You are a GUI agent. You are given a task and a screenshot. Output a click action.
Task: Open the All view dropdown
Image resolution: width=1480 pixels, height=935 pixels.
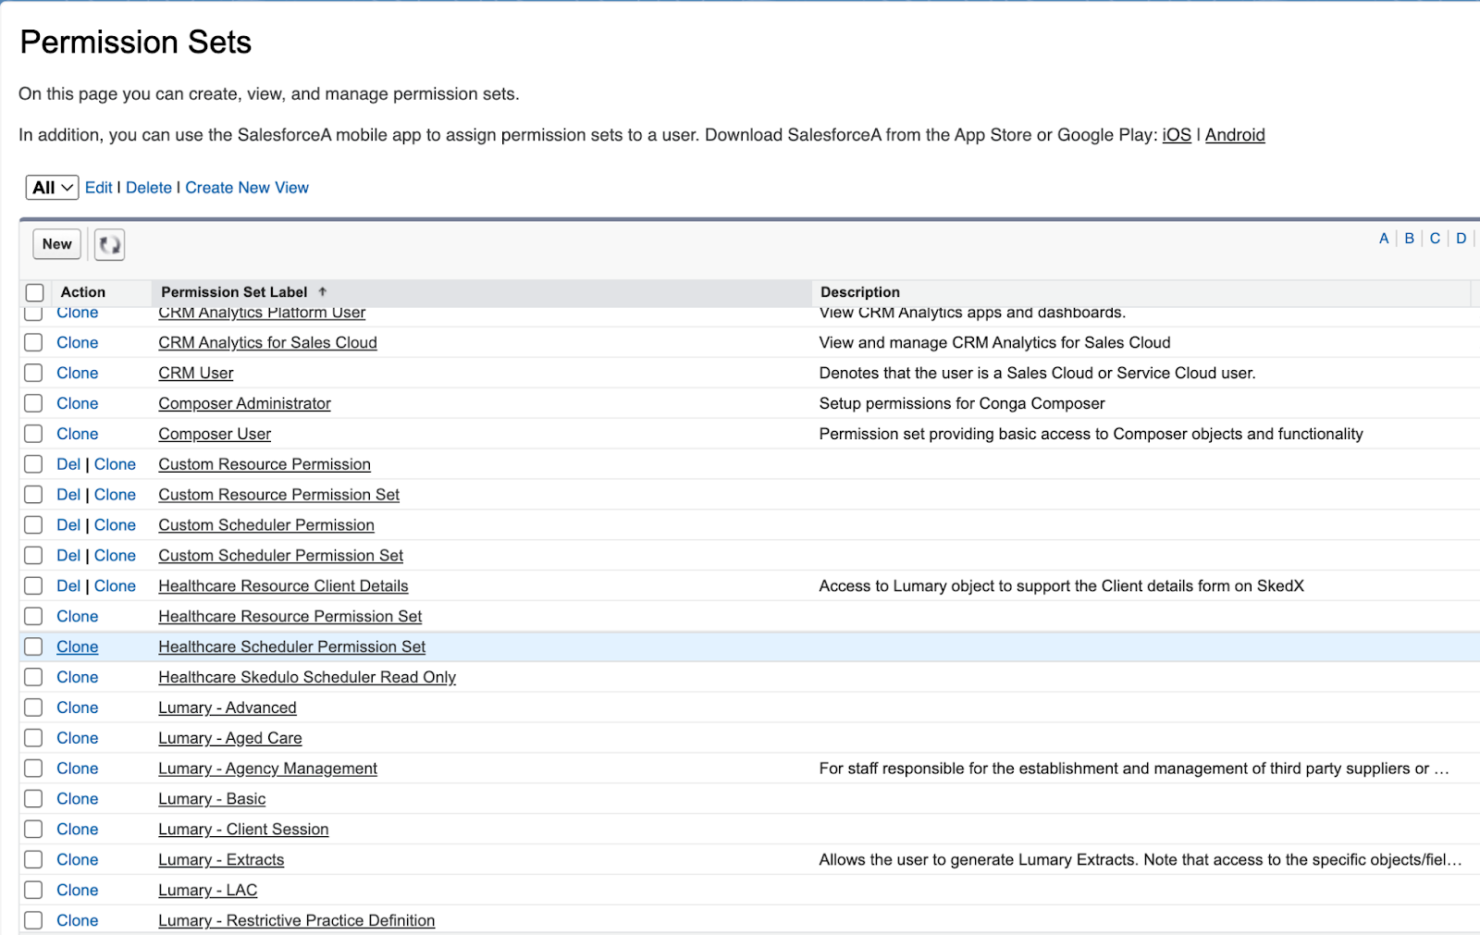52,188
